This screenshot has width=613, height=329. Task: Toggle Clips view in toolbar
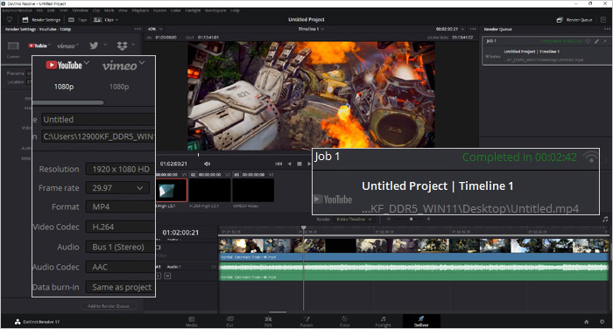point(106,19)
